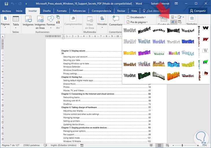Screen dimensions: 211x148
Task: Open the Páginas button in ribbon
Action: (x=5, y=22)
